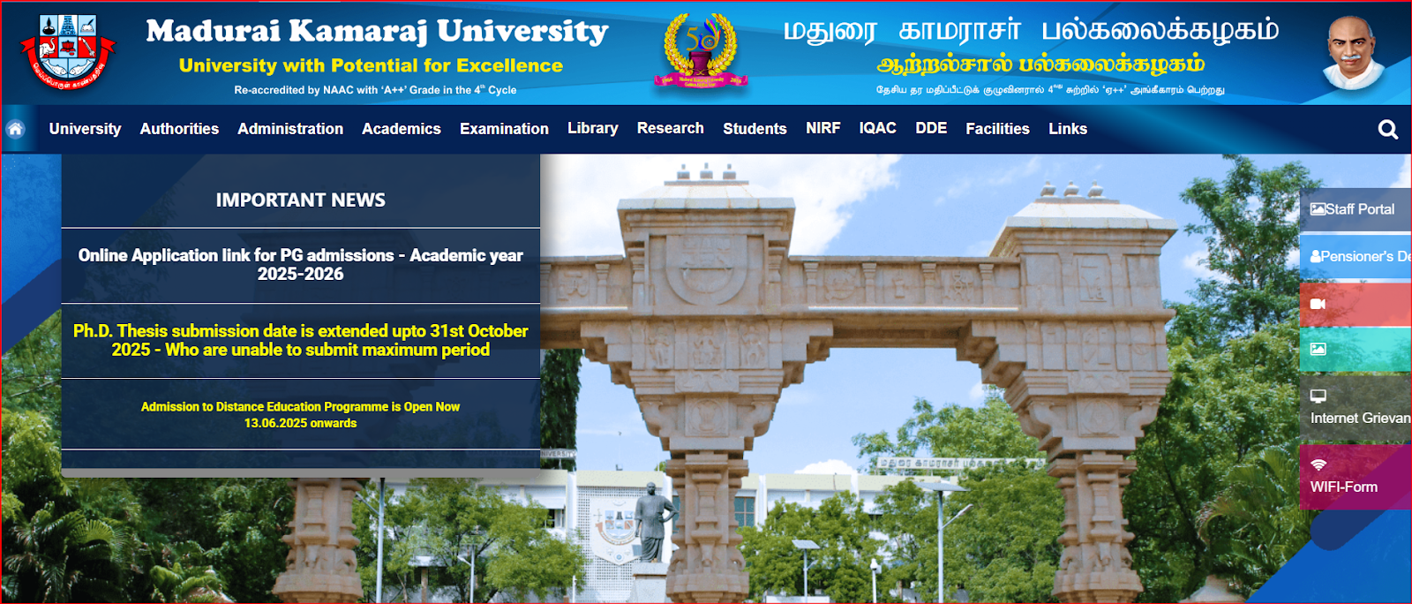Click 'University with Potential for Excellence' tagline
The width and height of the screenshot is (1412, 604).
(x=371, y=65)
